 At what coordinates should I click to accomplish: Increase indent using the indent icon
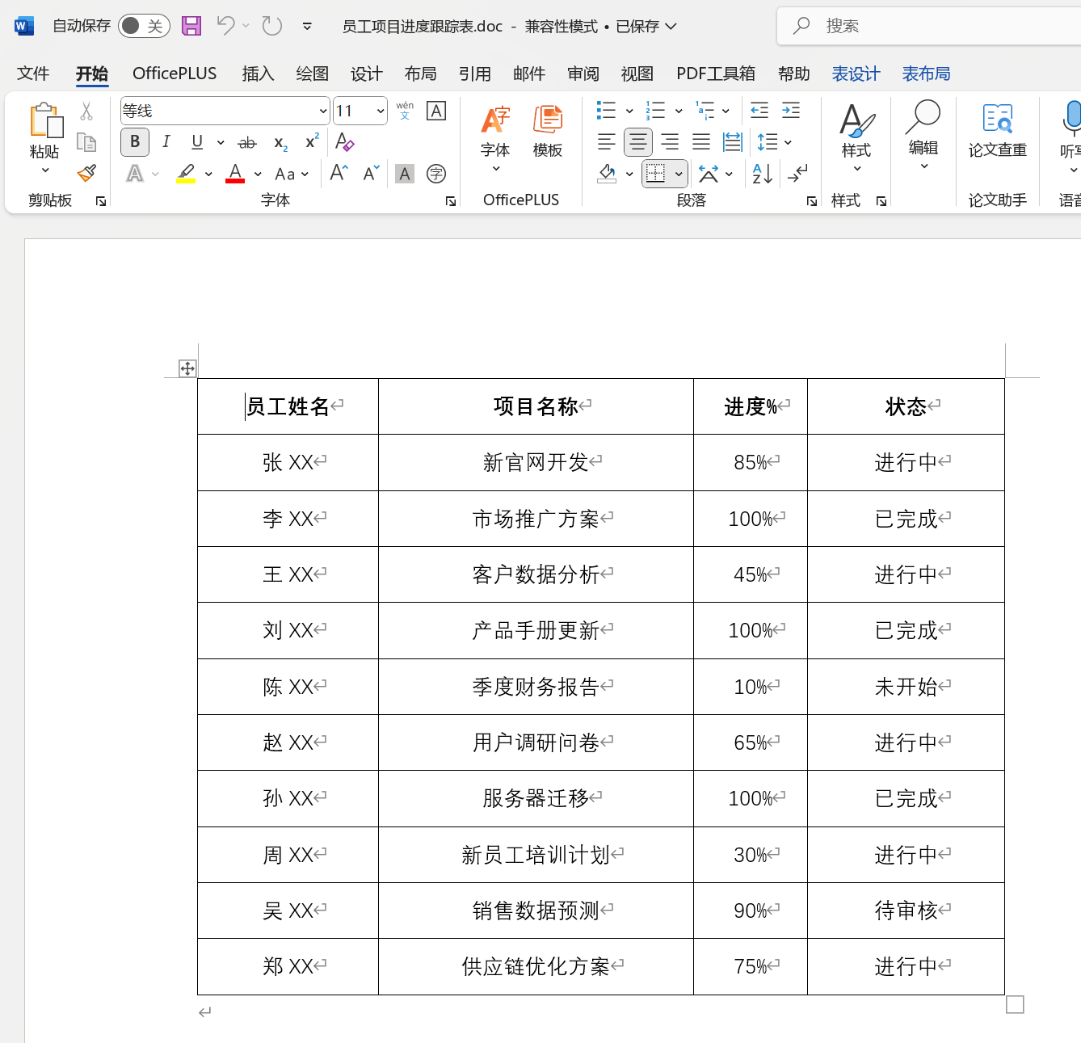[x=790, y=111]
